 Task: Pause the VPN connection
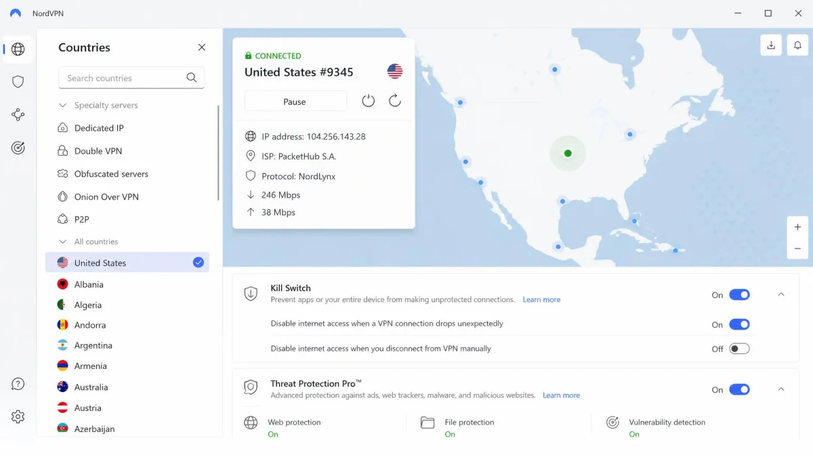[295, 102]
